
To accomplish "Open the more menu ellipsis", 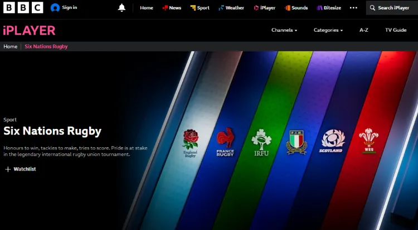I will tap(353, 8).
